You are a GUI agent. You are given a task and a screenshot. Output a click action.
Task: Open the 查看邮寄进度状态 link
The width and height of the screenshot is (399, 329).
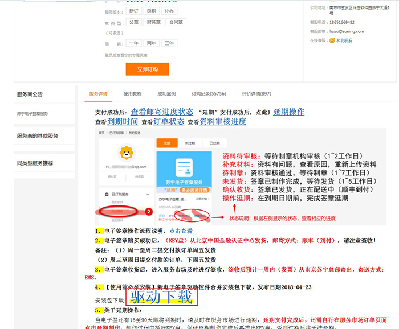click(162, 112)
